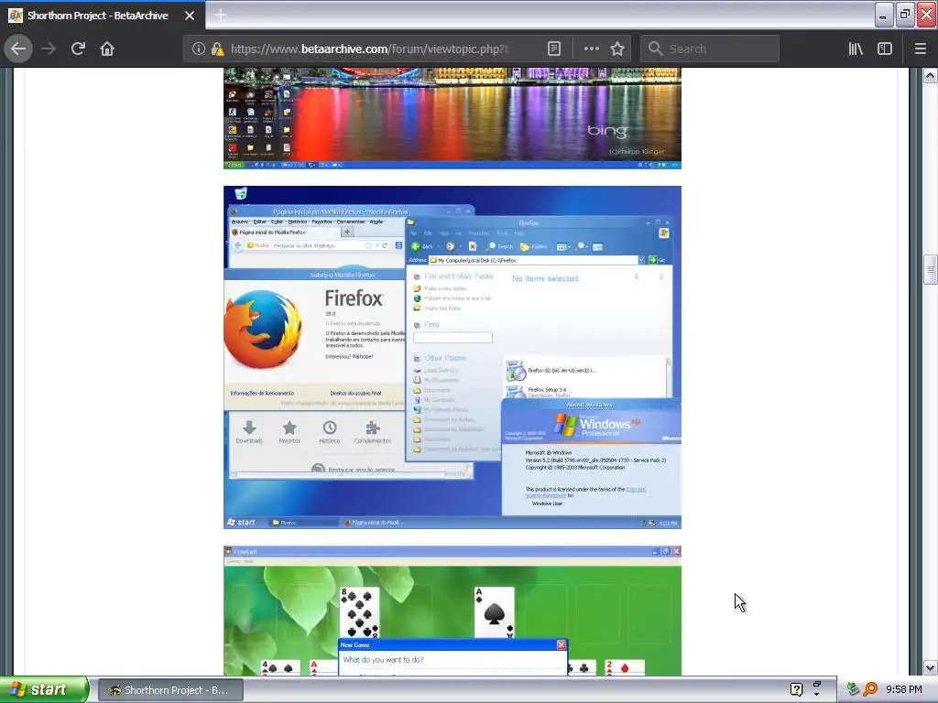Minimize the Firefox window

coord(883,15)
